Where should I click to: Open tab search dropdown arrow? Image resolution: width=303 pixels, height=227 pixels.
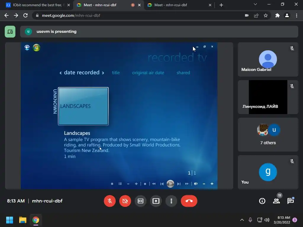coord(255,4)
